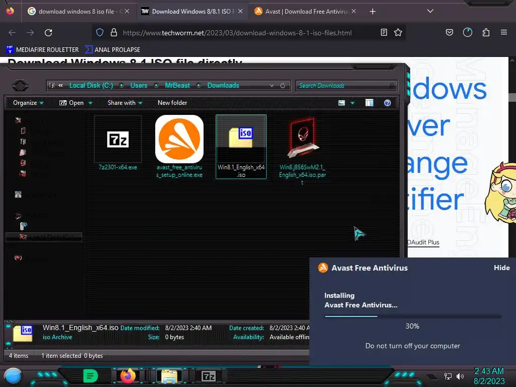
Task: Hide the Avast installer popup
Action: (501, 268)
